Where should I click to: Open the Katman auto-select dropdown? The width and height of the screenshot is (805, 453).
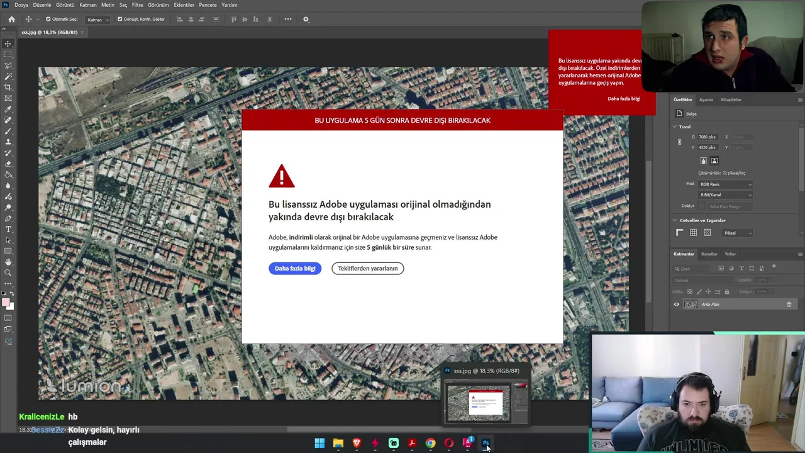click(97, 20)
